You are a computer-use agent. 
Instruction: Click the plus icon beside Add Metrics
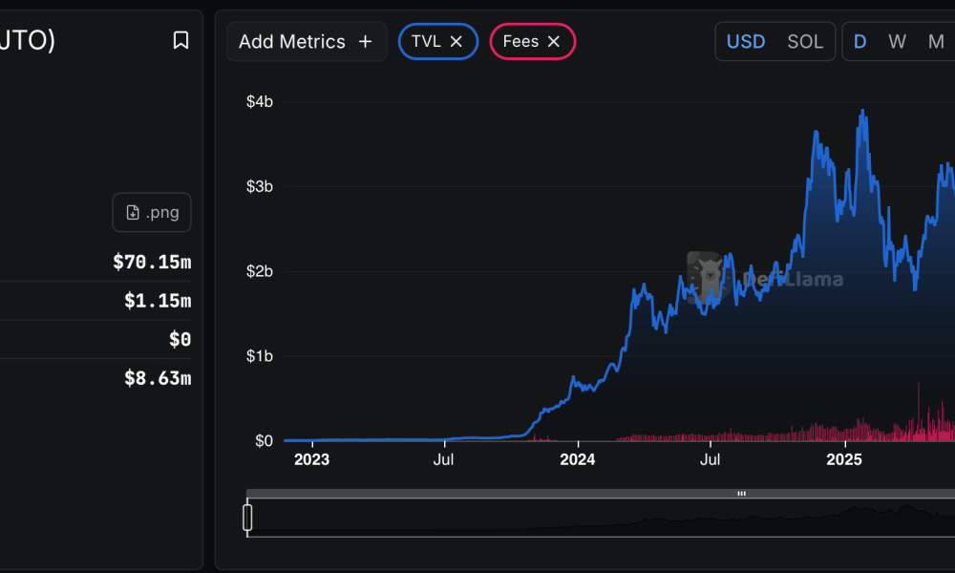coord(365,42)
